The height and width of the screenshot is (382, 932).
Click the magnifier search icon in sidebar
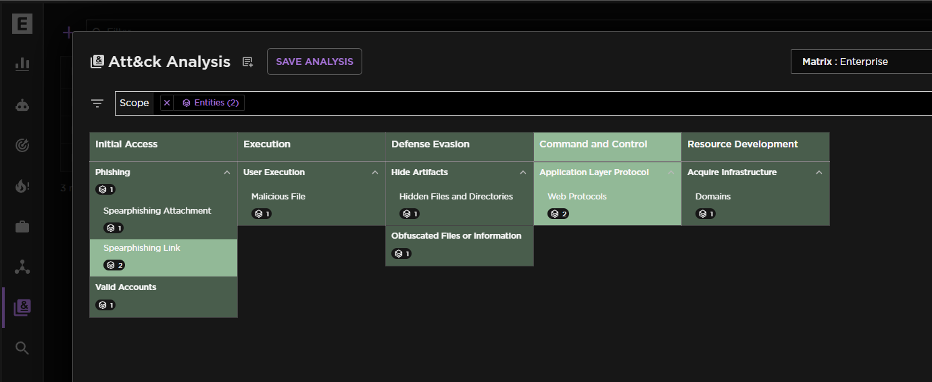(x=22, y=348)
